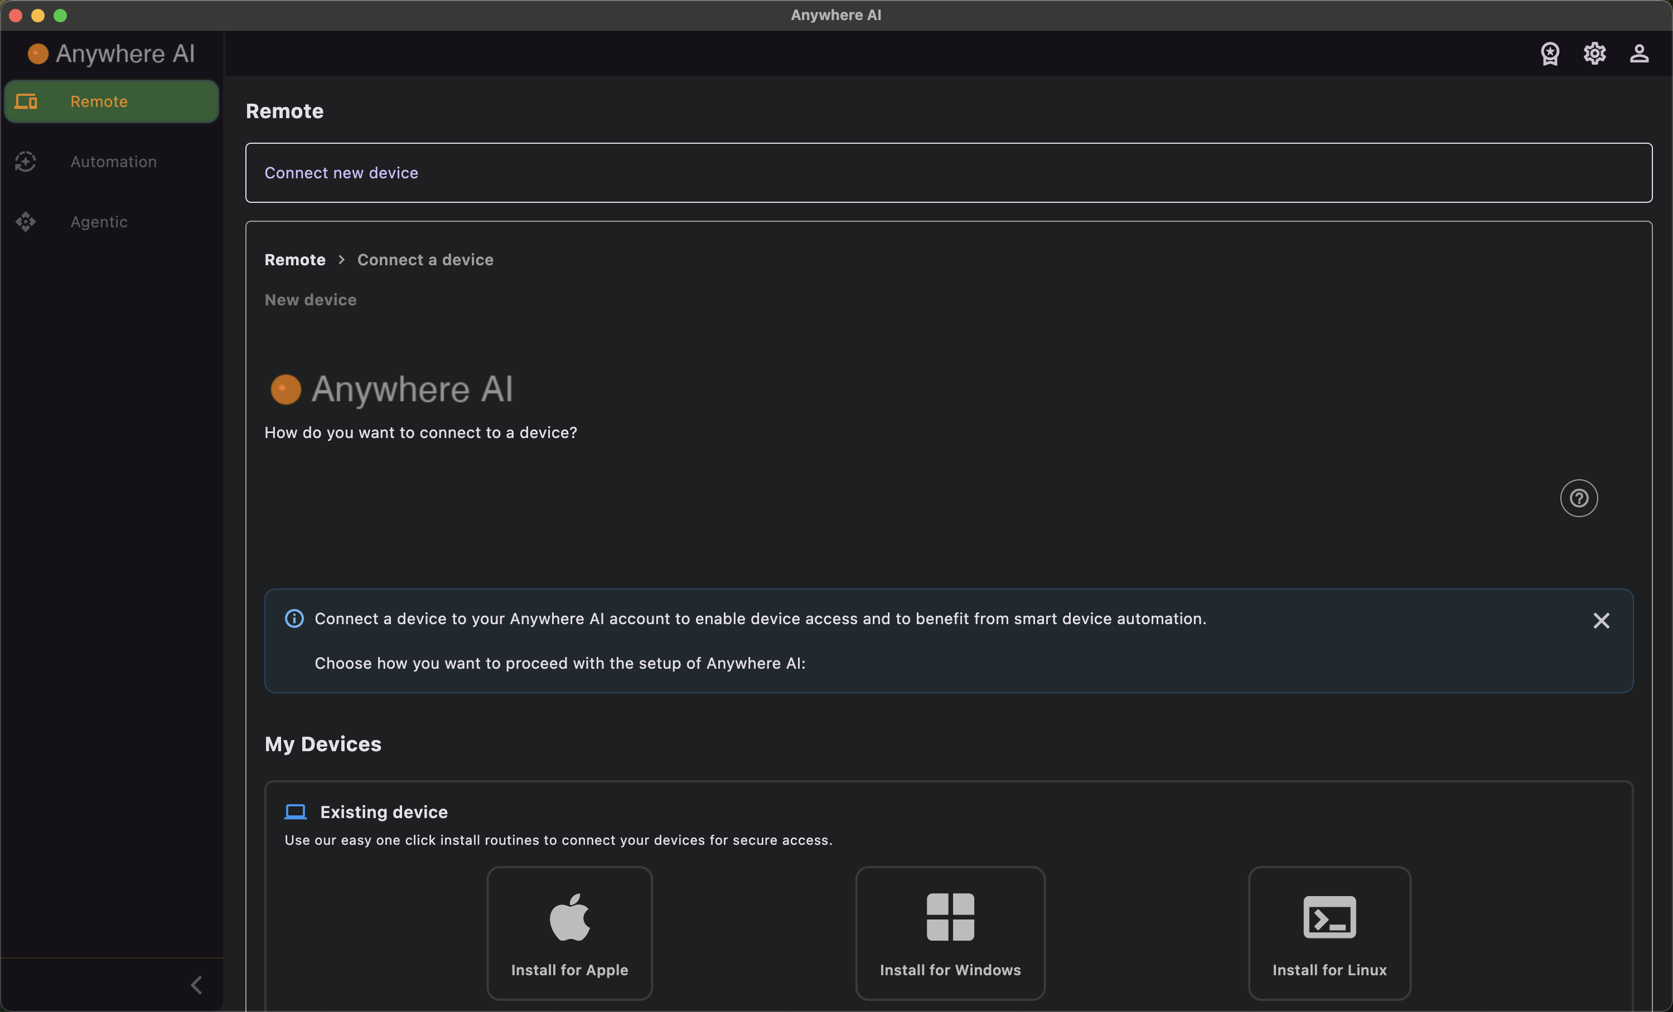Choose Install for Apple
Viewport: 1673px width, 1012px height.
570,933
